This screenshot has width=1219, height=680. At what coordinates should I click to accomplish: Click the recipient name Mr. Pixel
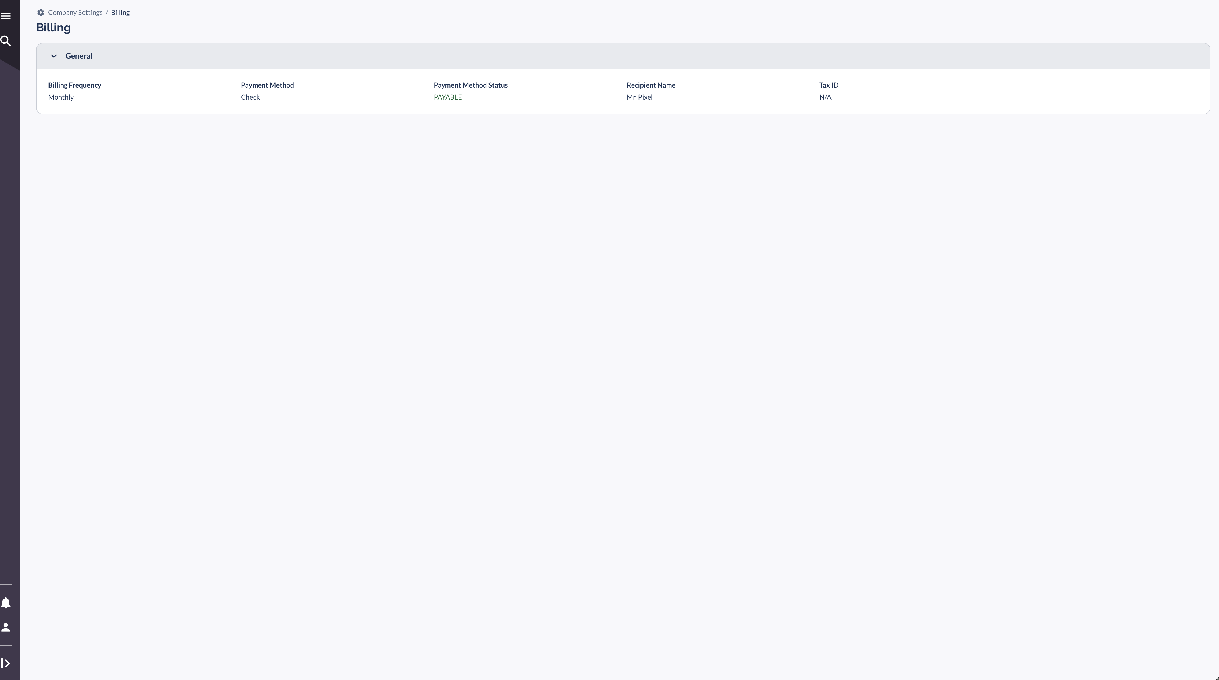click(x=639, y=97)
